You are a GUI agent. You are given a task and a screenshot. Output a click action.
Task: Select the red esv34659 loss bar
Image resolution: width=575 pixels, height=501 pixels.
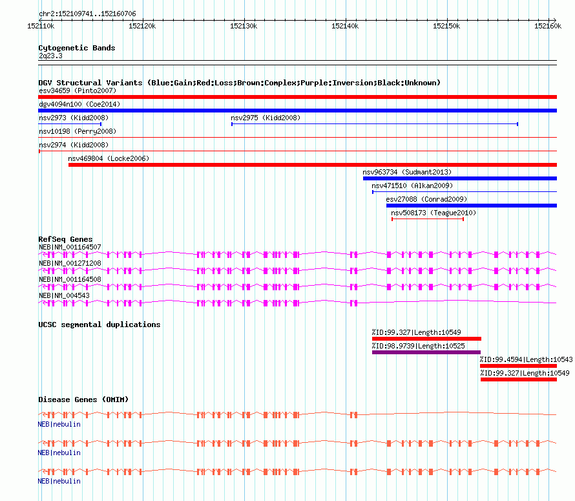click(297, 97)
